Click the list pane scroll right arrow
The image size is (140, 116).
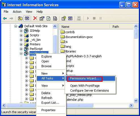pyautogui.click(x=131, y=105)
